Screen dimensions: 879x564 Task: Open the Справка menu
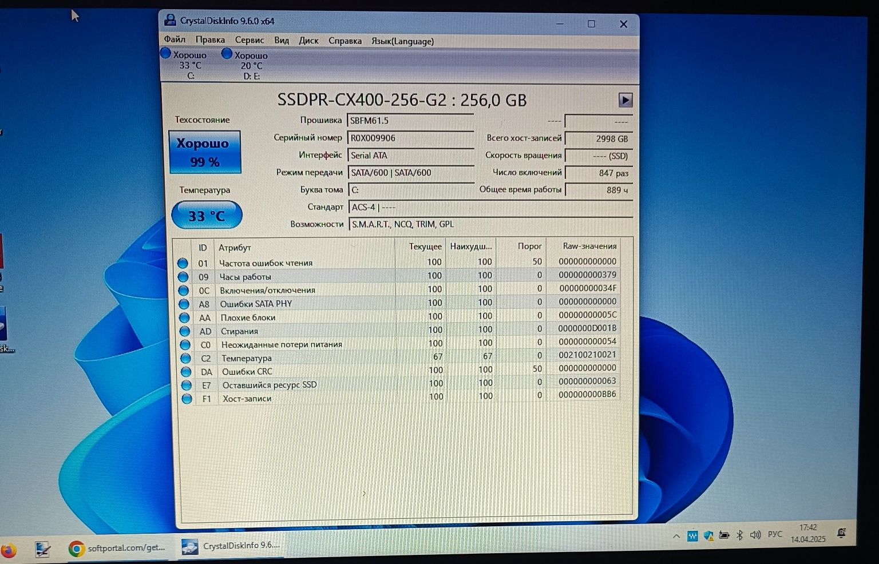click(x=345, y=41)
